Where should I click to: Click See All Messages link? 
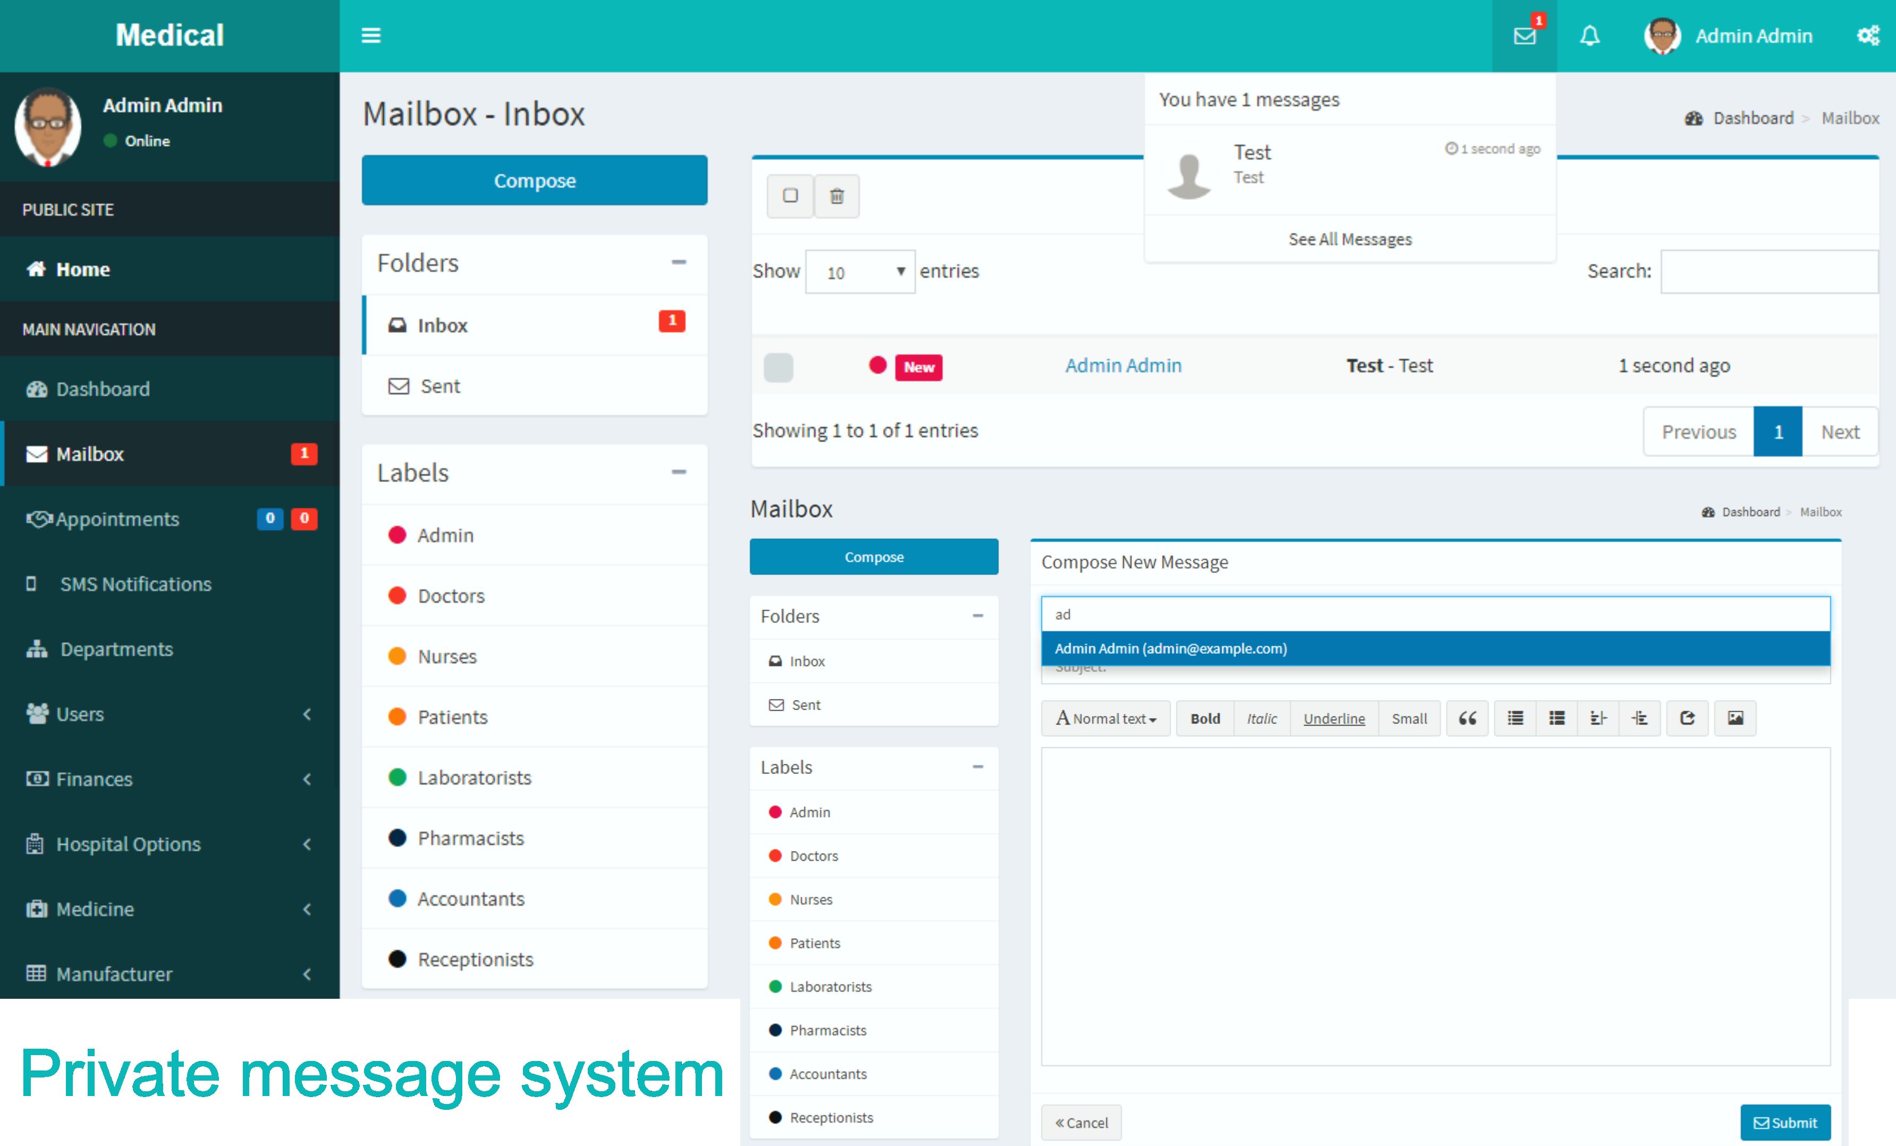1350,239
